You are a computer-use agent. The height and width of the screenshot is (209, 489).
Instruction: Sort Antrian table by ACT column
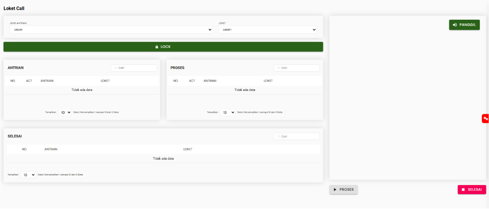[29, 81]
